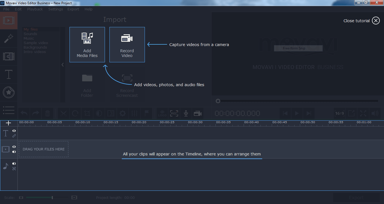Click the preview volume speaker icon
Image resolution: width=384 pixels, height=204 pixels.
pos(375,113)
